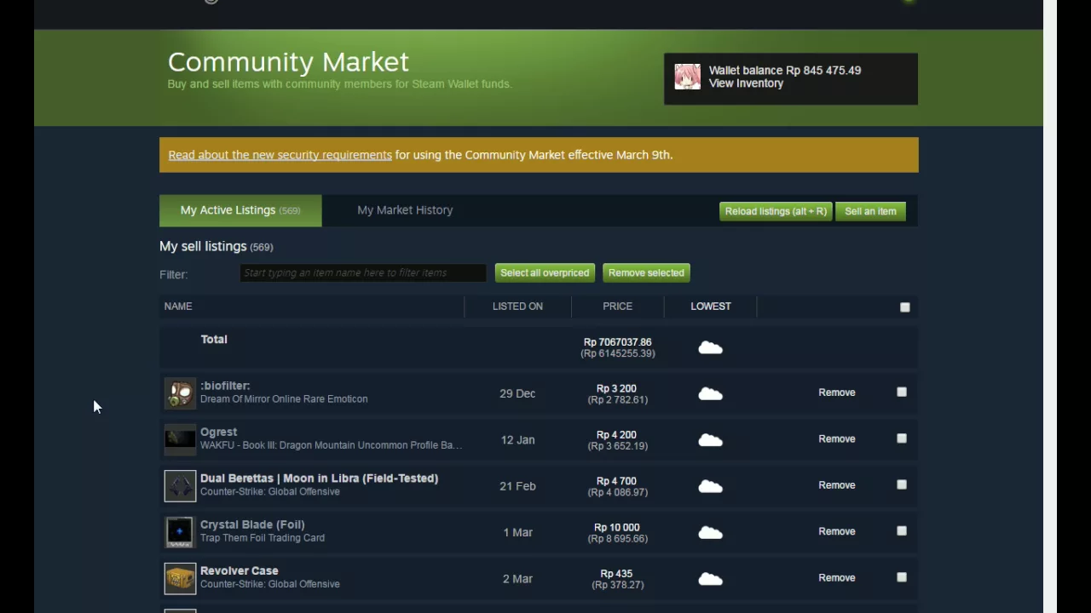Click the Rp 4 200 price for Ogrest
This screenshot has width=1091, height=613.
[617, 435]
